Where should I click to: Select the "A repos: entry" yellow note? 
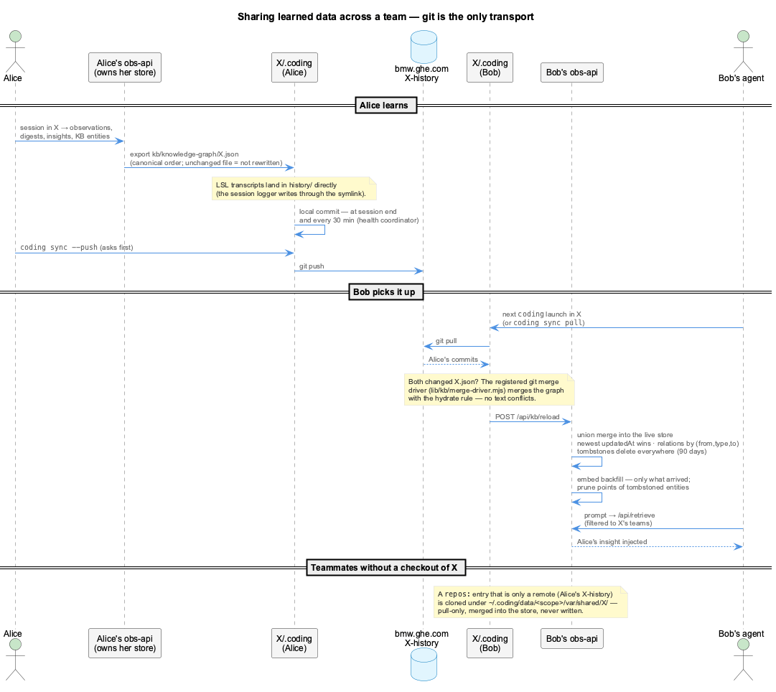tap(530, 602)
